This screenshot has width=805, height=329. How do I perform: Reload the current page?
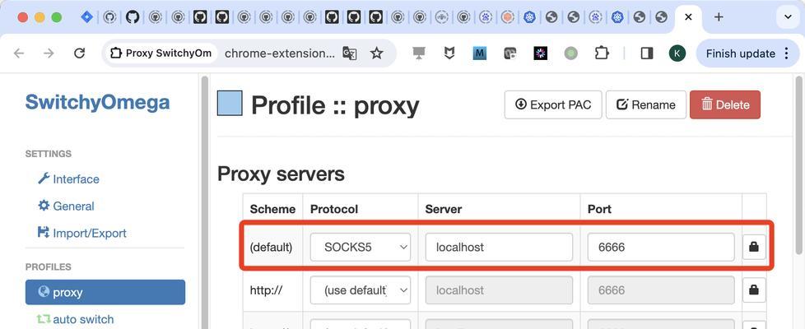tap(79, 53)
